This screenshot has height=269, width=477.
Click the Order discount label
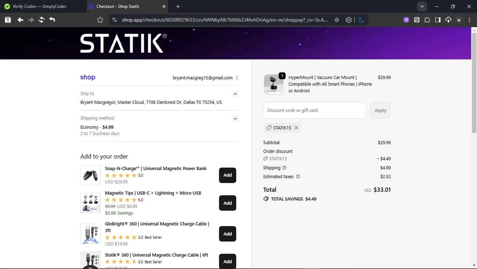tap(278, 151)
